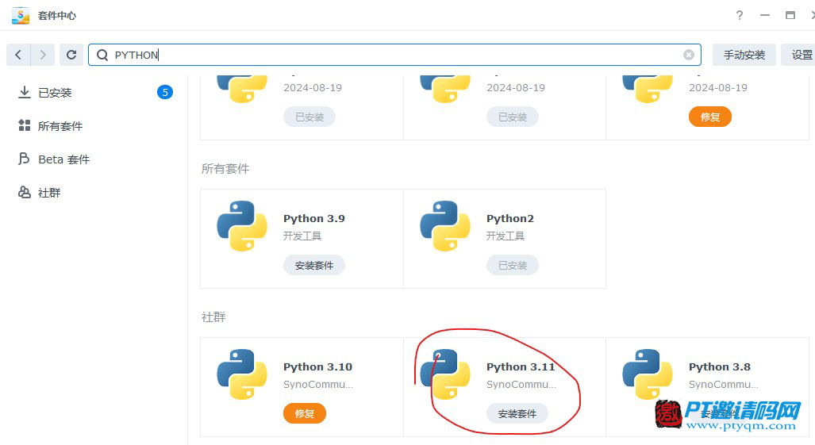Screen dimensions: 815x445
Task: Click Python 3.10 title text
Action: (317, 366)
